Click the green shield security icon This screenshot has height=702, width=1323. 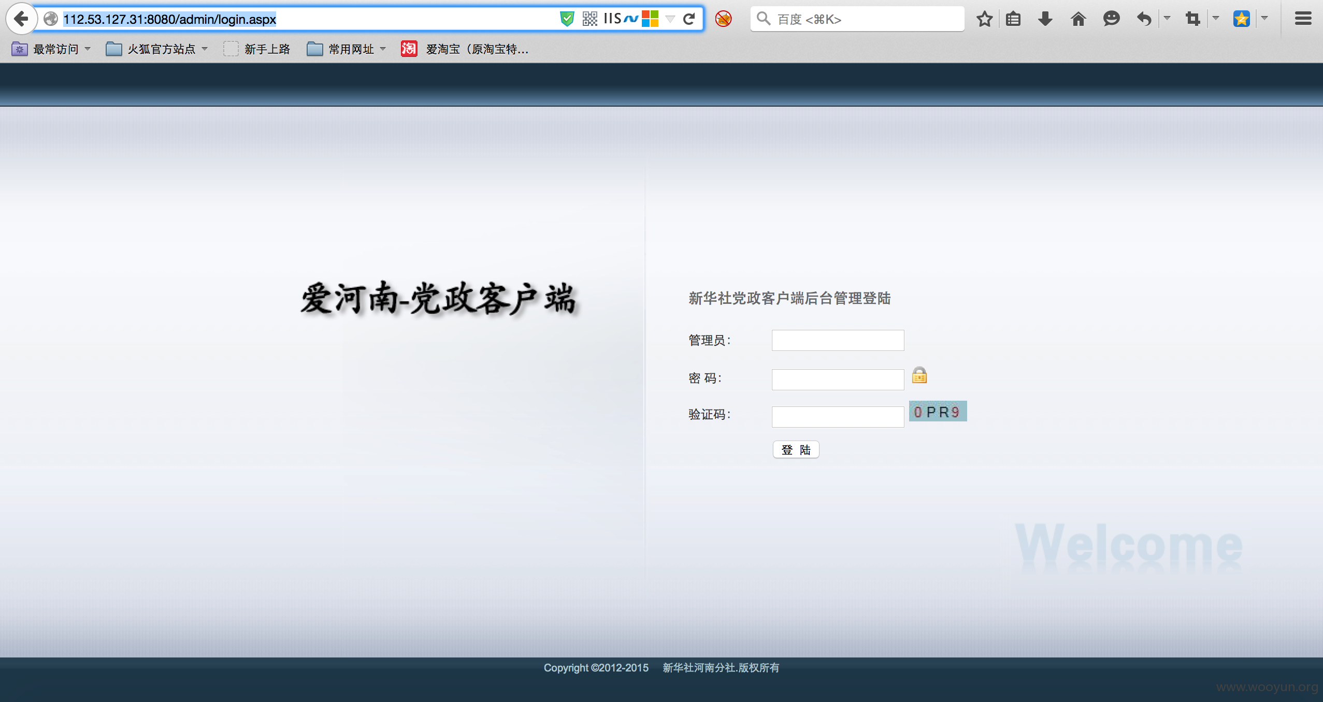click(x=567, y=19)
